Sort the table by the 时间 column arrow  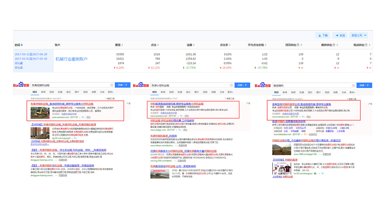(22, 45)
